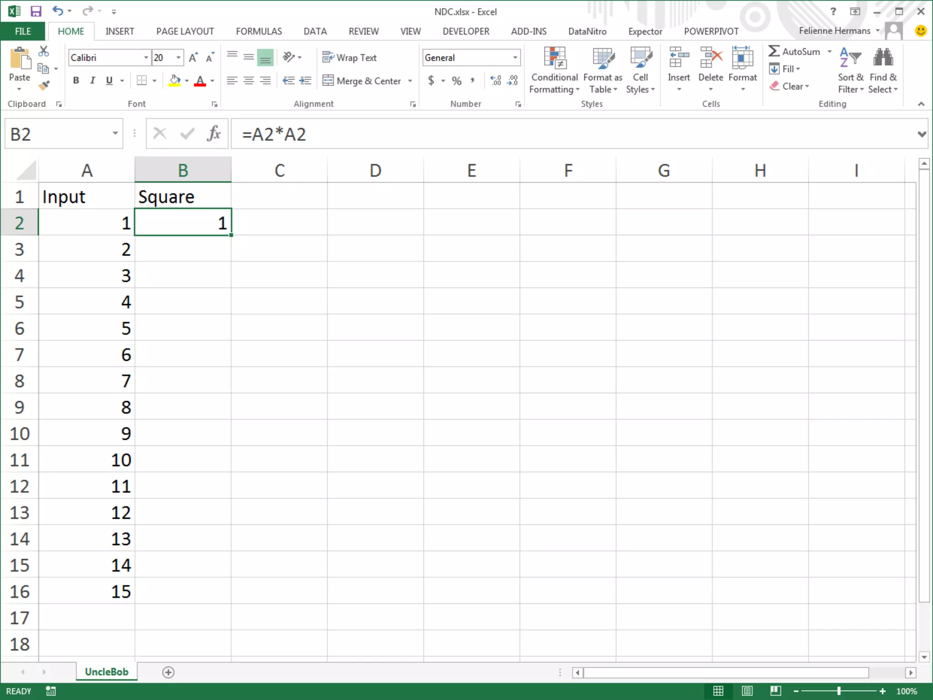The height and width of the screenshot is (700, 933).
Task: Click the Cut scissors icon
Action: pos(44,51)
